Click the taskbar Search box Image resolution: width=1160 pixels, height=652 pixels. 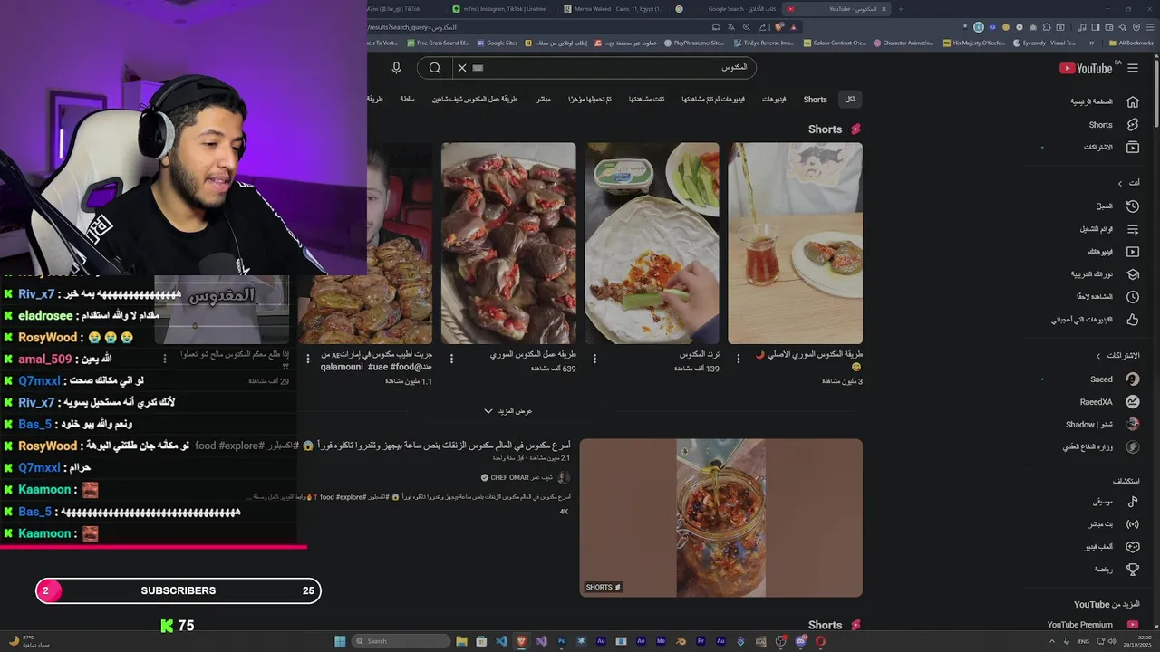tap(401, 641)
